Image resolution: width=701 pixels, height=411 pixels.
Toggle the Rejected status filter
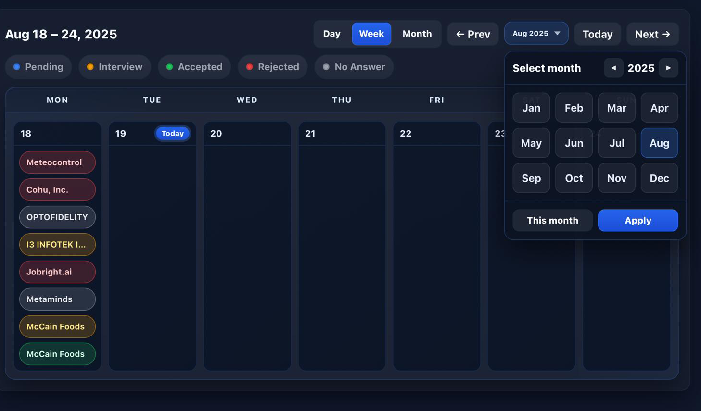click(273, 67)
